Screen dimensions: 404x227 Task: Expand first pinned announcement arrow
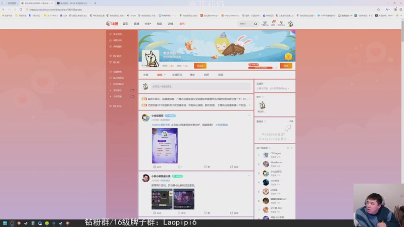[249, 99]
